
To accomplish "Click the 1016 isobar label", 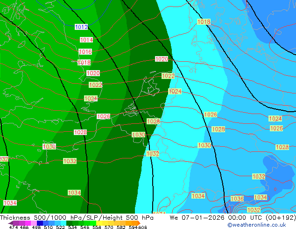I will 85,51.
